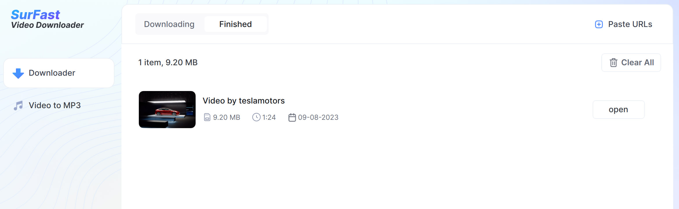Switch to the Downloading tab

click(169, 24)
